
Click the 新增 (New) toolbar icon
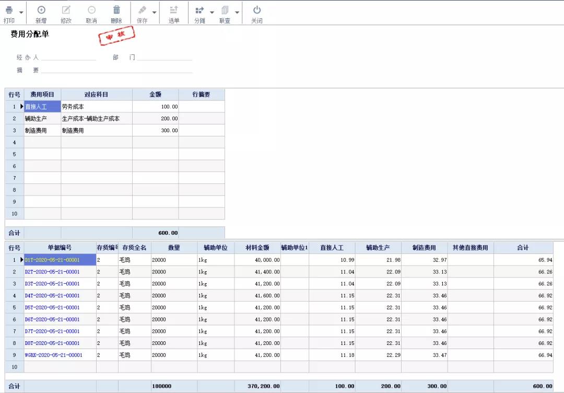(x=41, y=10)
